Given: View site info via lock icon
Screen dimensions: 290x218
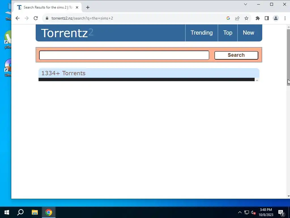Looking at the screenshot, I should (x=47, y=18).
